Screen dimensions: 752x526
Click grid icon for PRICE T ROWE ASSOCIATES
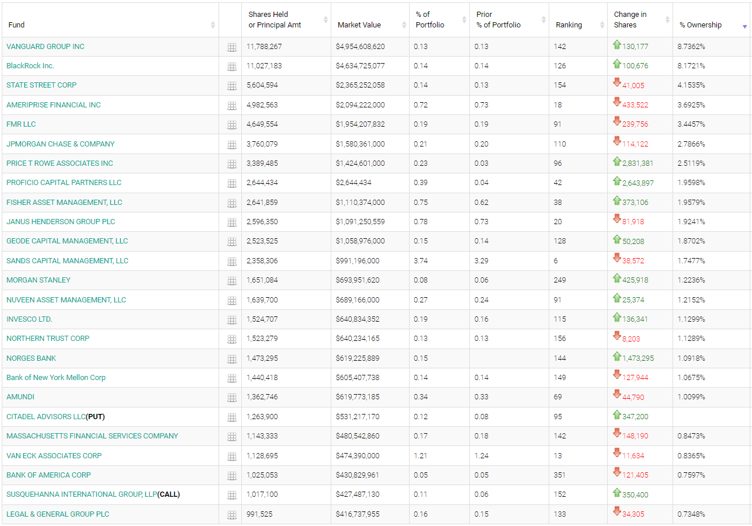pyautogui.click(x=231, y=164)
